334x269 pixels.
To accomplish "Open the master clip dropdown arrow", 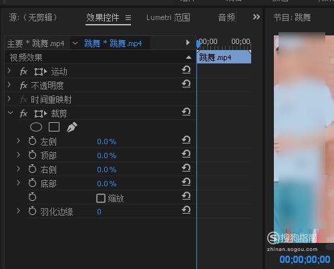I will (75, 43).
